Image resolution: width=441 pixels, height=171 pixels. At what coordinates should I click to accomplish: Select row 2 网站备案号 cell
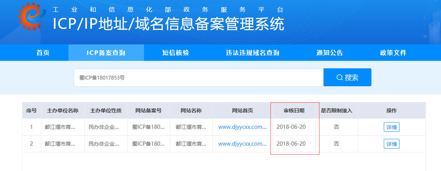(148, 144)
